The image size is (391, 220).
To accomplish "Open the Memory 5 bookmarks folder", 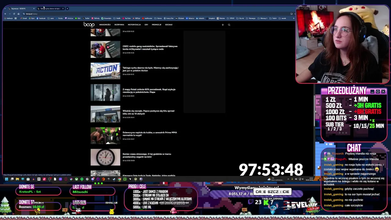I will [262, 18].
